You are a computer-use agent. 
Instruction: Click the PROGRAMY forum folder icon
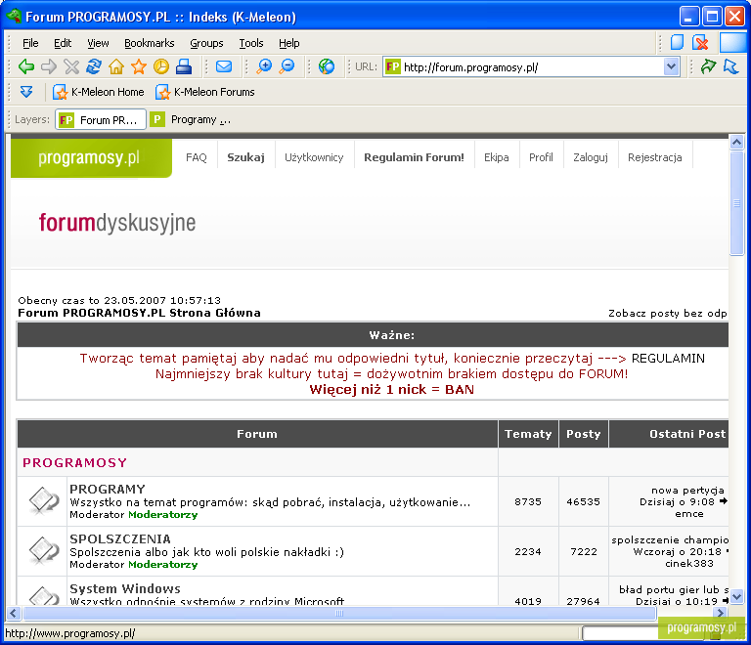coord(43,501)
